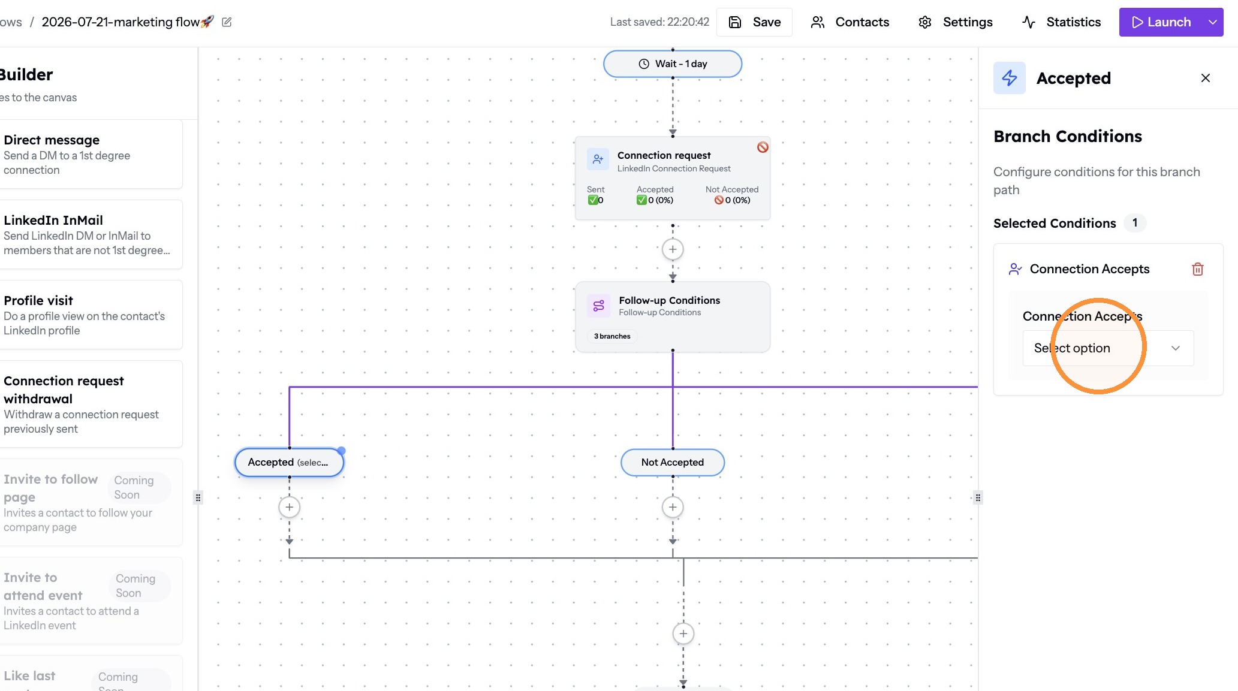Screen dimensions: 1238x691
Task: Click the Settings gear icon
Action: click(x=925, y=22)
